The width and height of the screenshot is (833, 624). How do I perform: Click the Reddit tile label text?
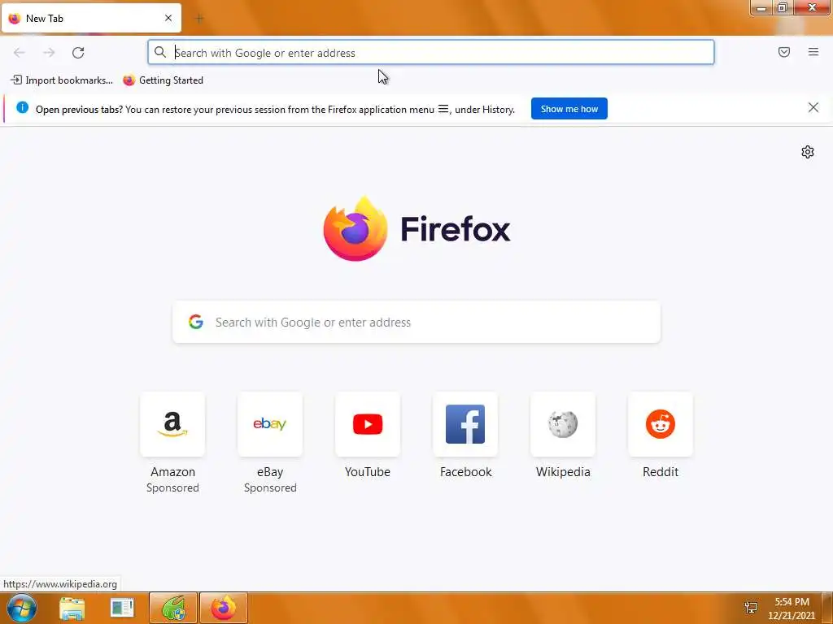click(x=661, y=472)
